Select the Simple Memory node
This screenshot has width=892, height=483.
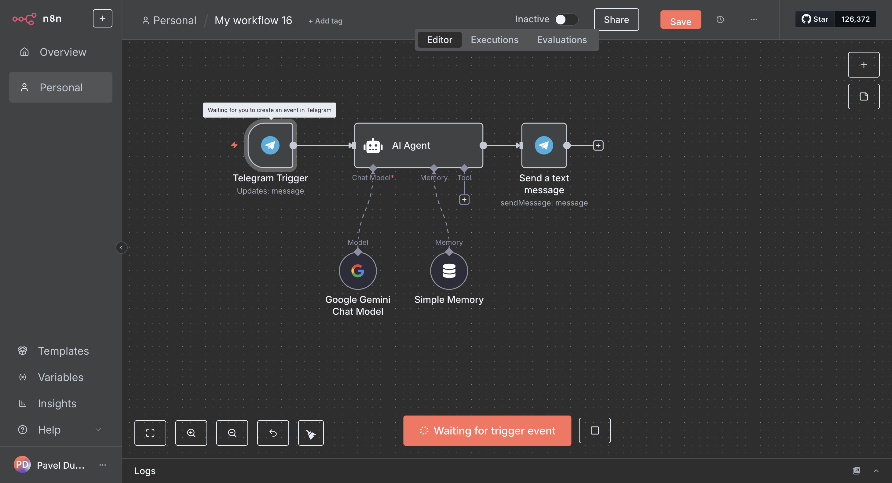[449, 271]
